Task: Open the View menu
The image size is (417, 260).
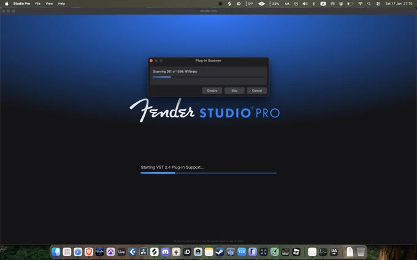Action: coord(49,4)
